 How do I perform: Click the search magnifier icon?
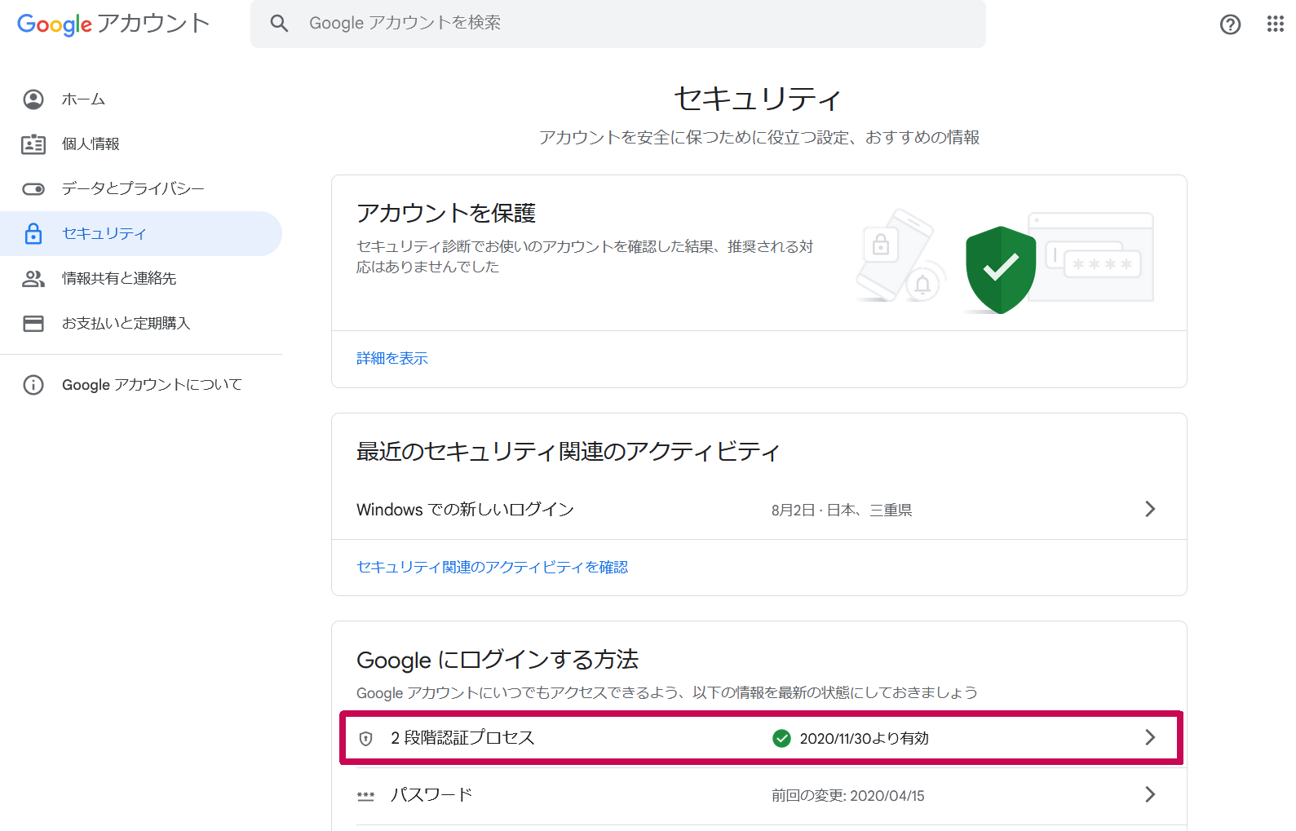click(280, 24)
